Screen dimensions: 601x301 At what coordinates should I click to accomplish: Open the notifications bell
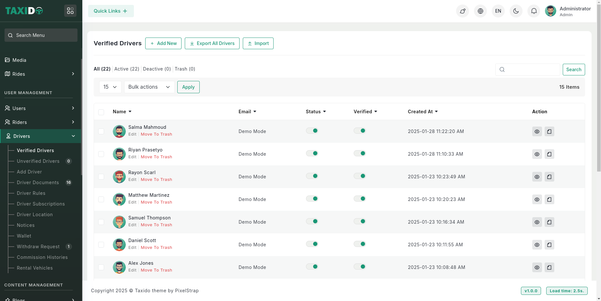click(534, 11)
